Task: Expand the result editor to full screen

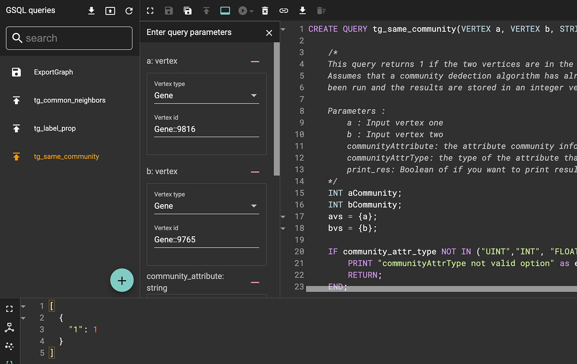Action: pyautogui.click(x=9, y=308)
